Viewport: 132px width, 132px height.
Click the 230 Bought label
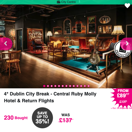16,118
